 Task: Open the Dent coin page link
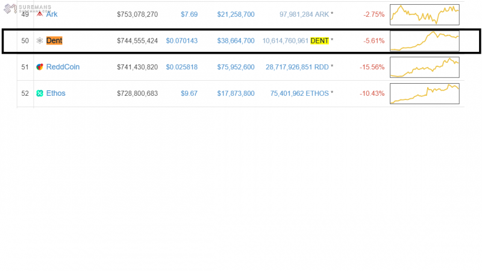pos(54,40)
